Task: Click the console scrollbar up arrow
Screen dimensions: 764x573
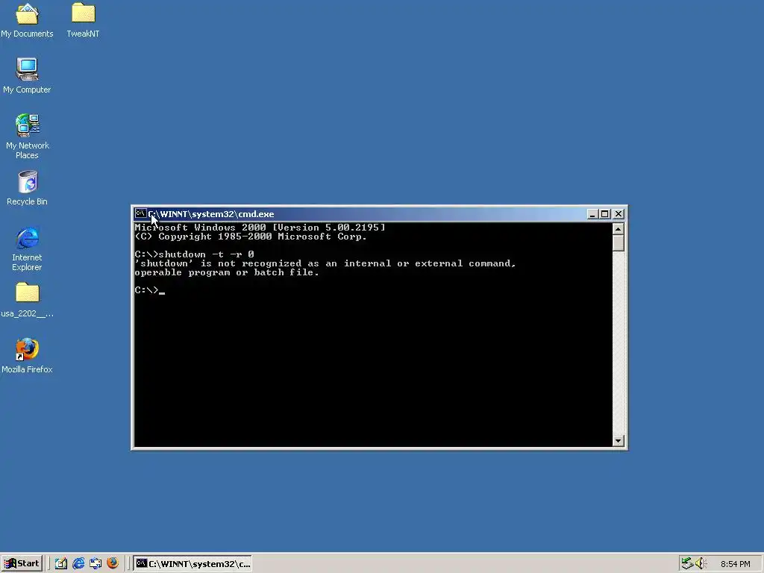Action: 618,229
